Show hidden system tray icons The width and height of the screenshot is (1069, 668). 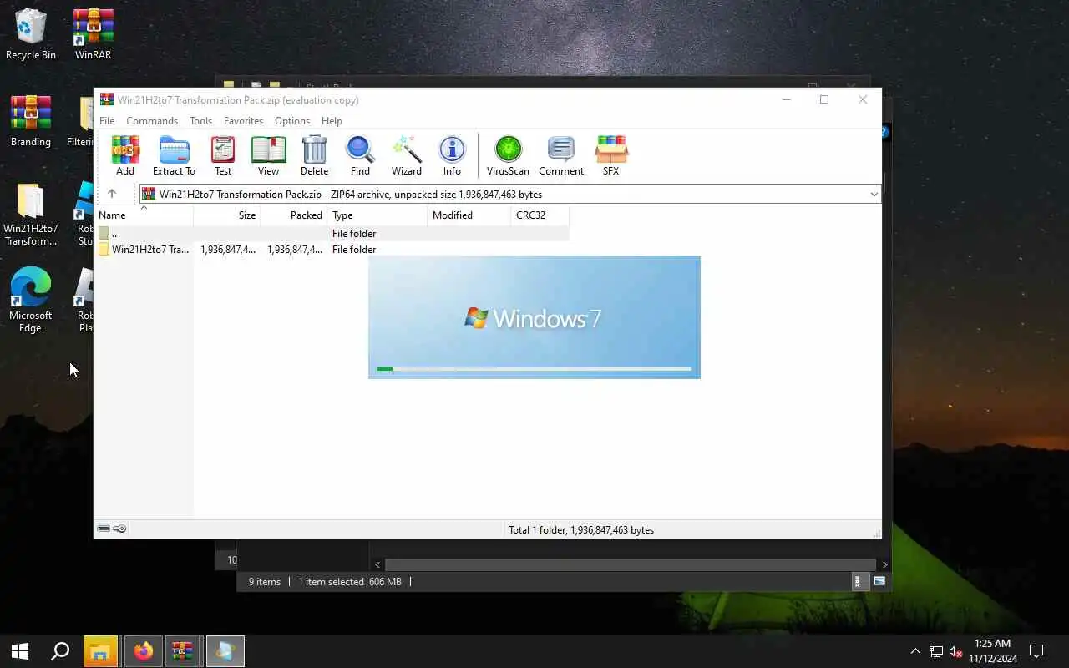coord(915,651)
